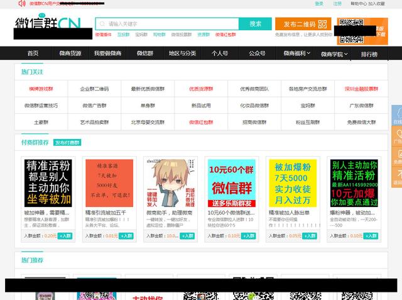402x300 pixels.
Task: Click the 搜索 search button
Action: 255,24
